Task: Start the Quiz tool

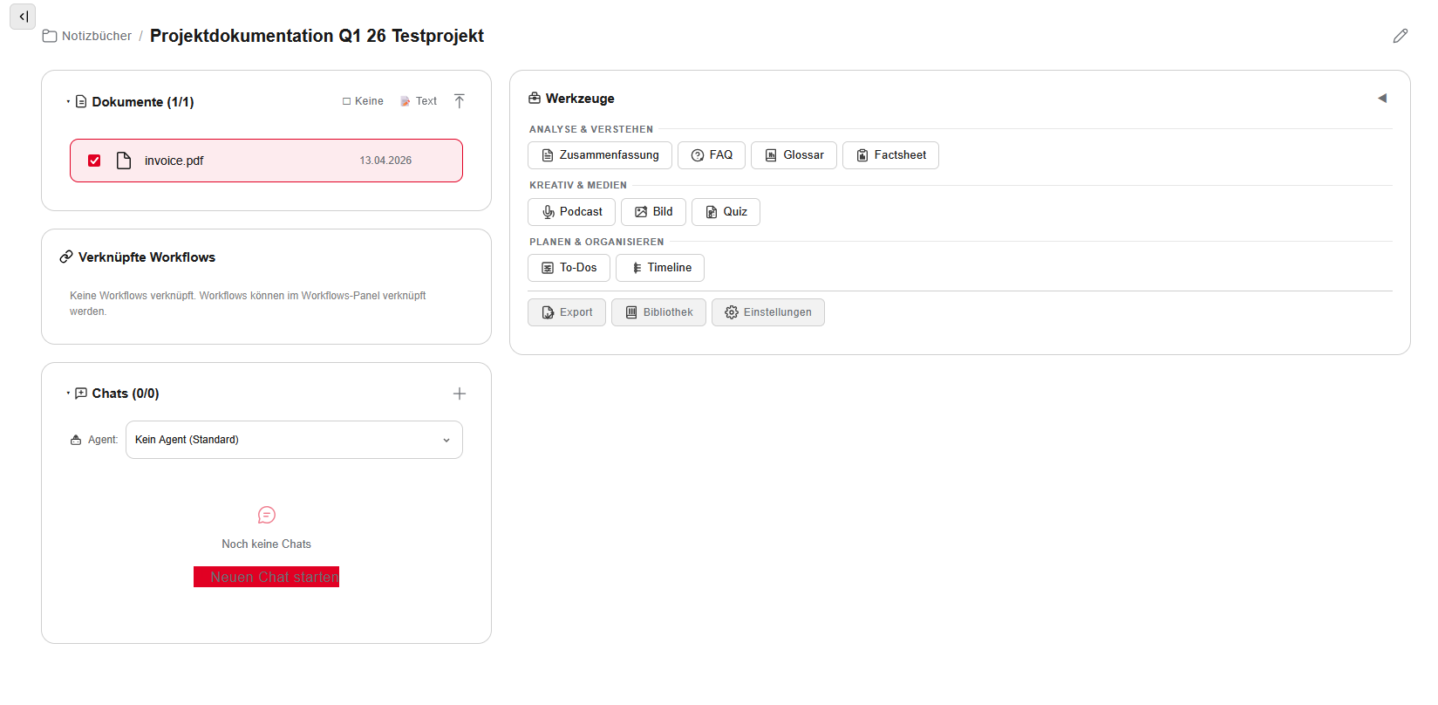Action: tap(726, 212)
